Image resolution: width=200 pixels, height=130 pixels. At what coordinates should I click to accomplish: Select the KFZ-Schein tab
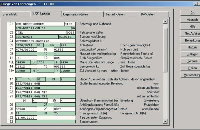(46, 14)
